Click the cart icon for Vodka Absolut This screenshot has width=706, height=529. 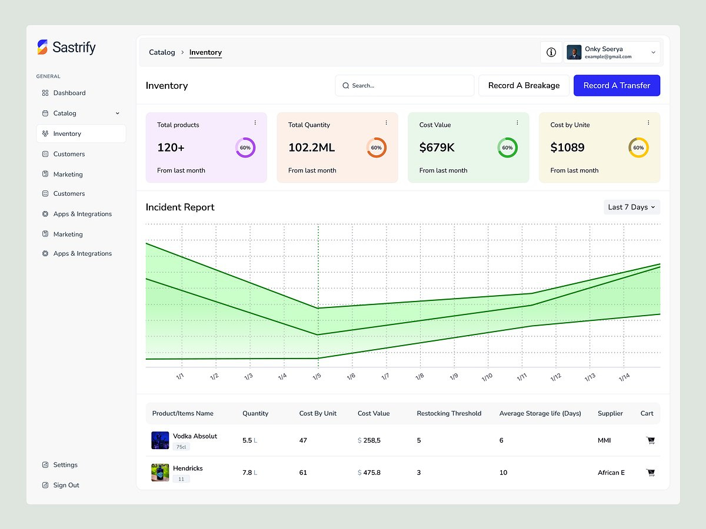[650, 440]
